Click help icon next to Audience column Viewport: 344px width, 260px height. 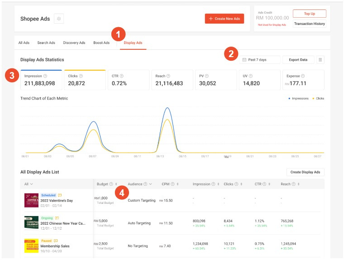point(145,184)
